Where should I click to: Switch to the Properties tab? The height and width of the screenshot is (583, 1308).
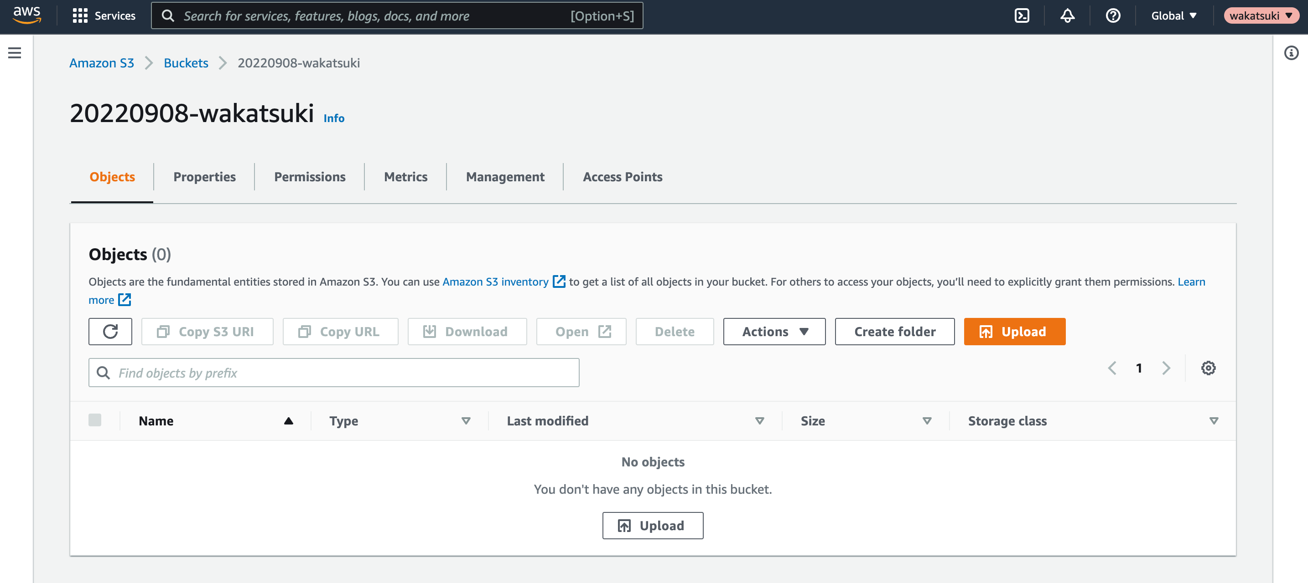pos(204,176)
